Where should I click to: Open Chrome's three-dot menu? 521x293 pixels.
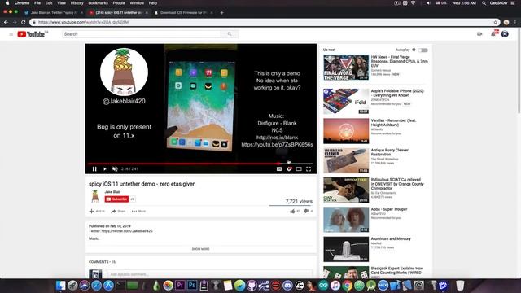(515, 22)
